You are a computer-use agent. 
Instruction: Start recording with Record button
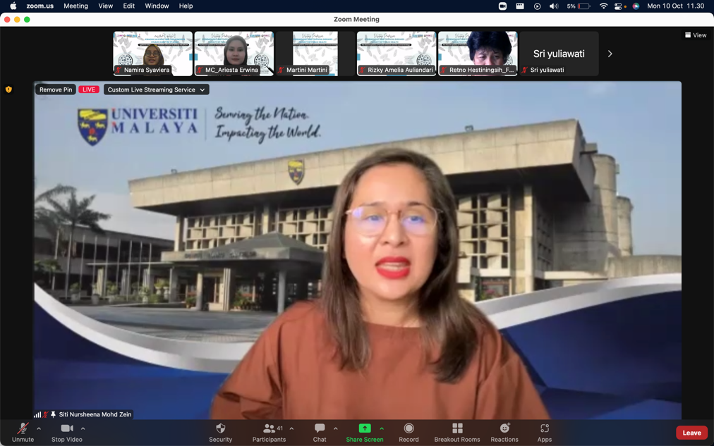409,432
